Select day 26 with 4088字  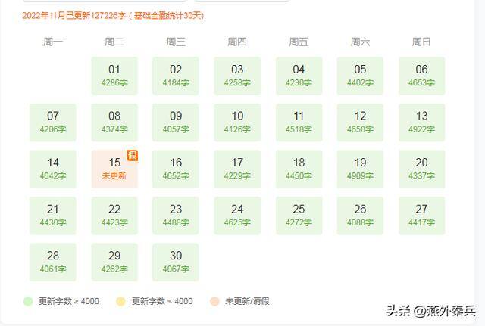(x=360, y=216)
